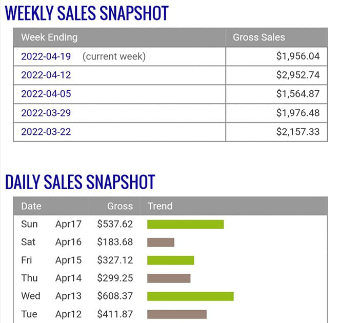Click the Gross column header in daily table
Screen dimensions: 339x323
[x=120, y=206]
